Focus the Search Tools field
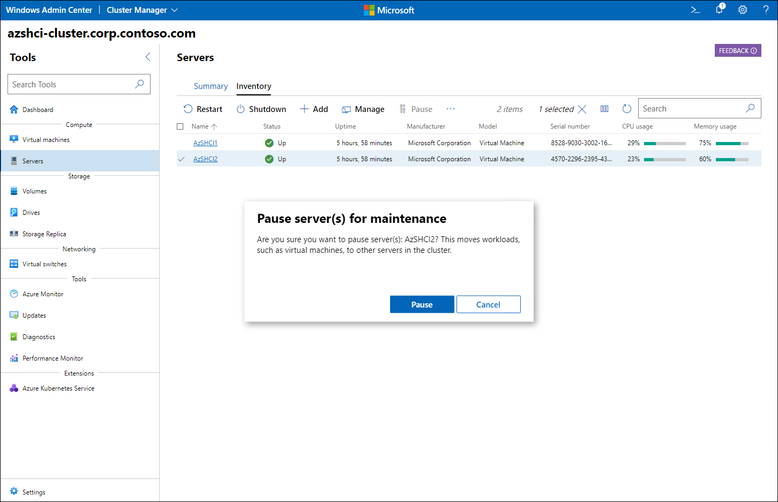This screenshot has width=778, height=502. 79,84
